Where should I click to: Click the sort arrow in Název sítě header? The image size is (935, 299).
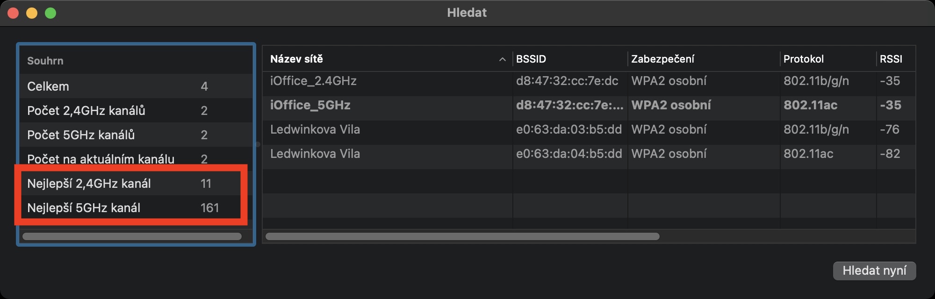(502, 59)
